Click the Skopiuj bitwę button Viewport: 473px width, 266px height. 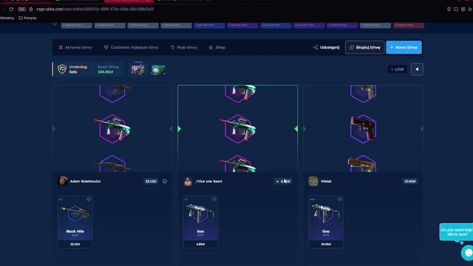pos(365,47)
